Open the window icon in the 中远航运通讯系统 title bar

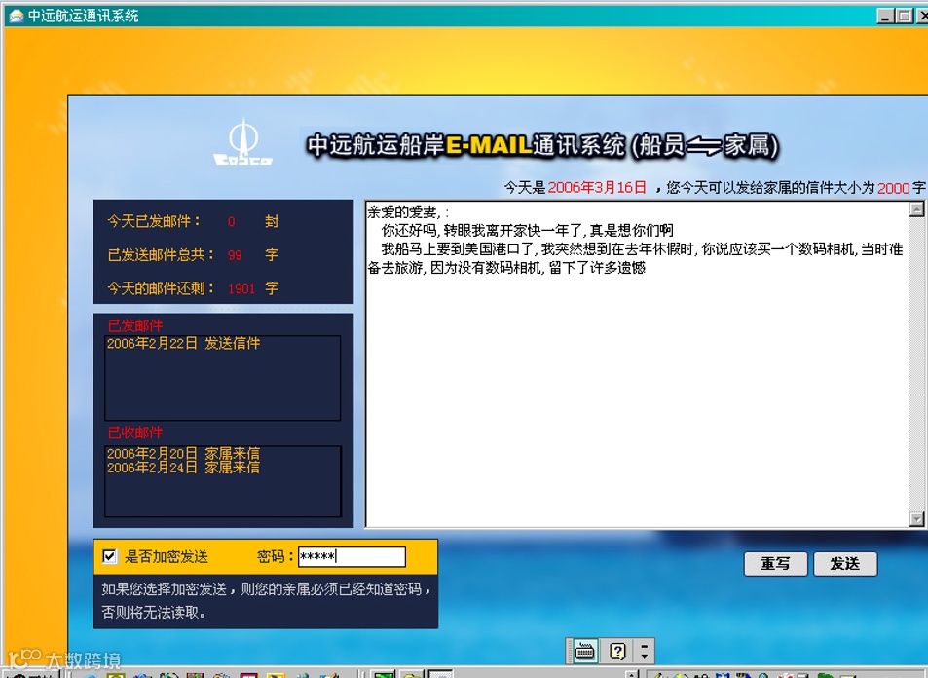pos(16,16)
